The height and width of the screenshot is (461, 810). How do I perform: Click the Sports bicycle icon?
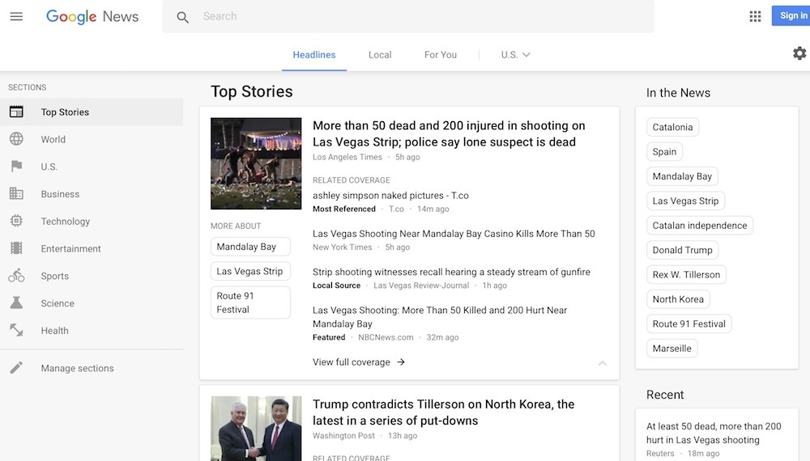pyautogui.click(x=16, y=275)
